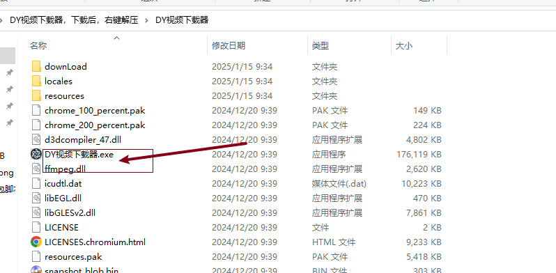Click the 应用程序 type of DY视频下载器.exe

coord(329,154)
